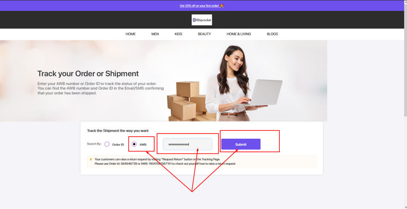
Task: Click the page's vertical scrollbar thumb
Action: click(405, 58)
